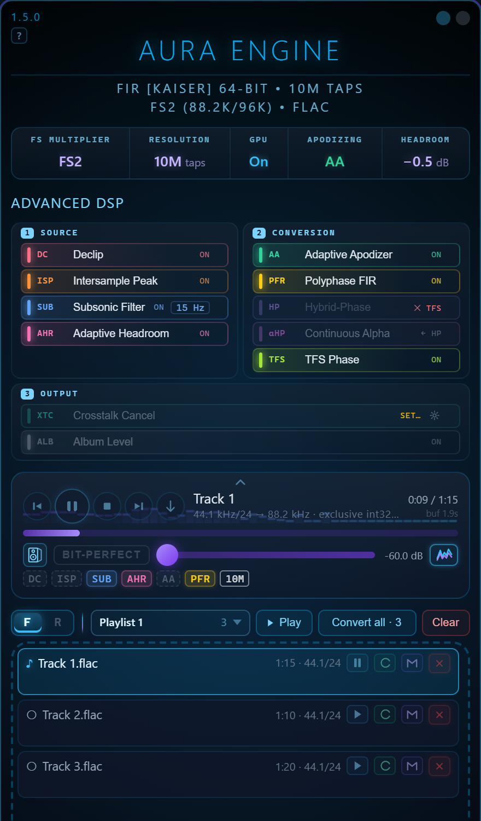Click the ISP chip in player

click(x=67, y=579)
